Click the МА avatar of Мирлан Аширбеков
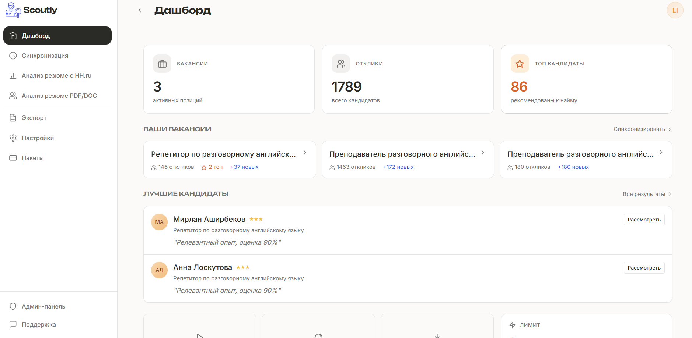Image resolution: width=692 pixels, height=338 pixels. pos(159,222)
